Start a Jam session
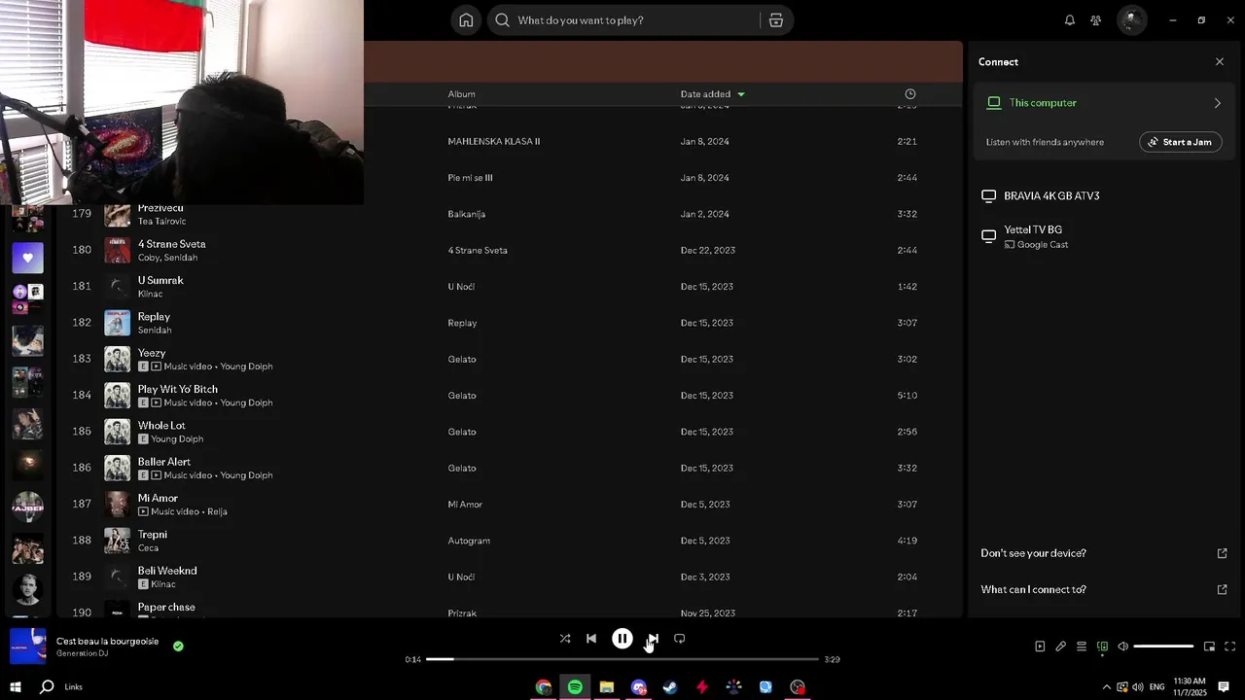 point(1180,142)
